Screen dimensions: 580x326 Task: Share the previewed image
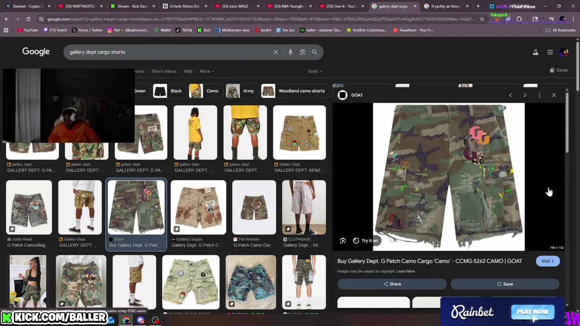coord(392,284)
